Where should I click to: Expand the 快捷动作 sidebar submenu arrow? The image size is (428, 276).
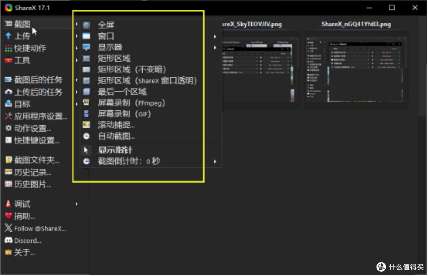pyautogui.click(x=77, y=48)
